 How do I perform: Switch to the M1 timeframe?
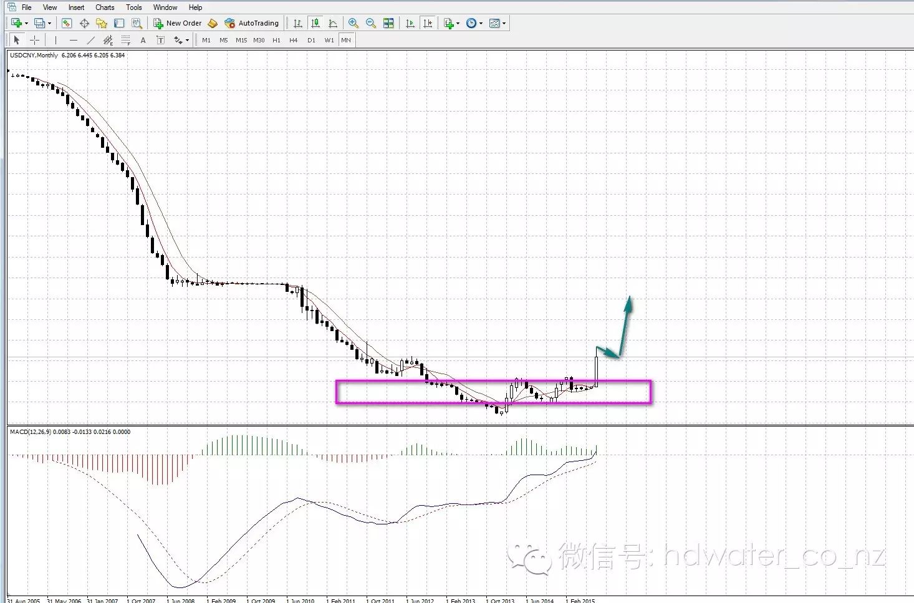click(206, 40)
